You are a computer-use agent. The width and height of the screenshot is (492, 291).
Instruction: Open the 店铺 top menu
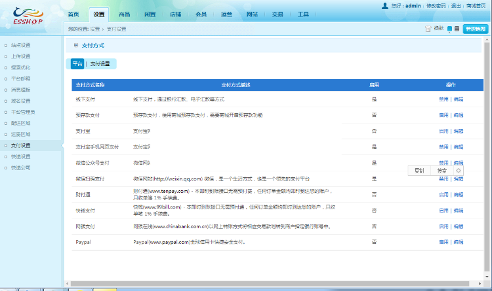pyautogui.click(x=175, y=14)
